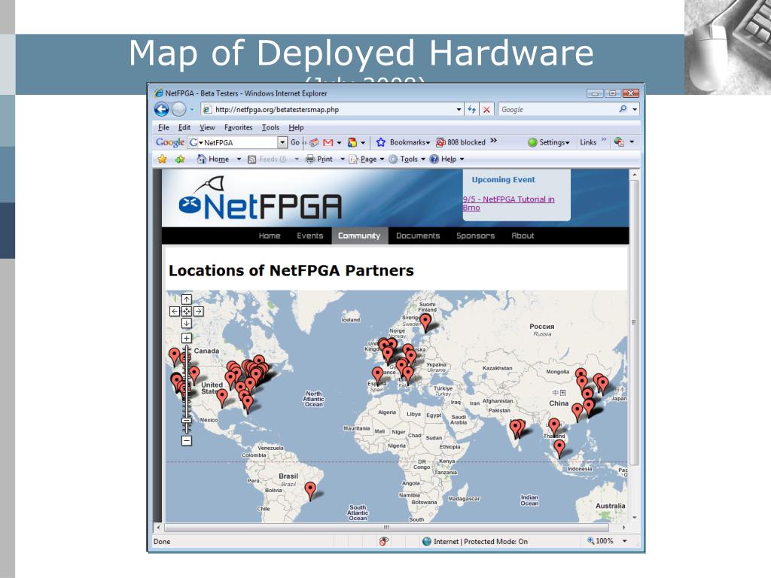Click the Protected Mode status bar text

point(480,541)
